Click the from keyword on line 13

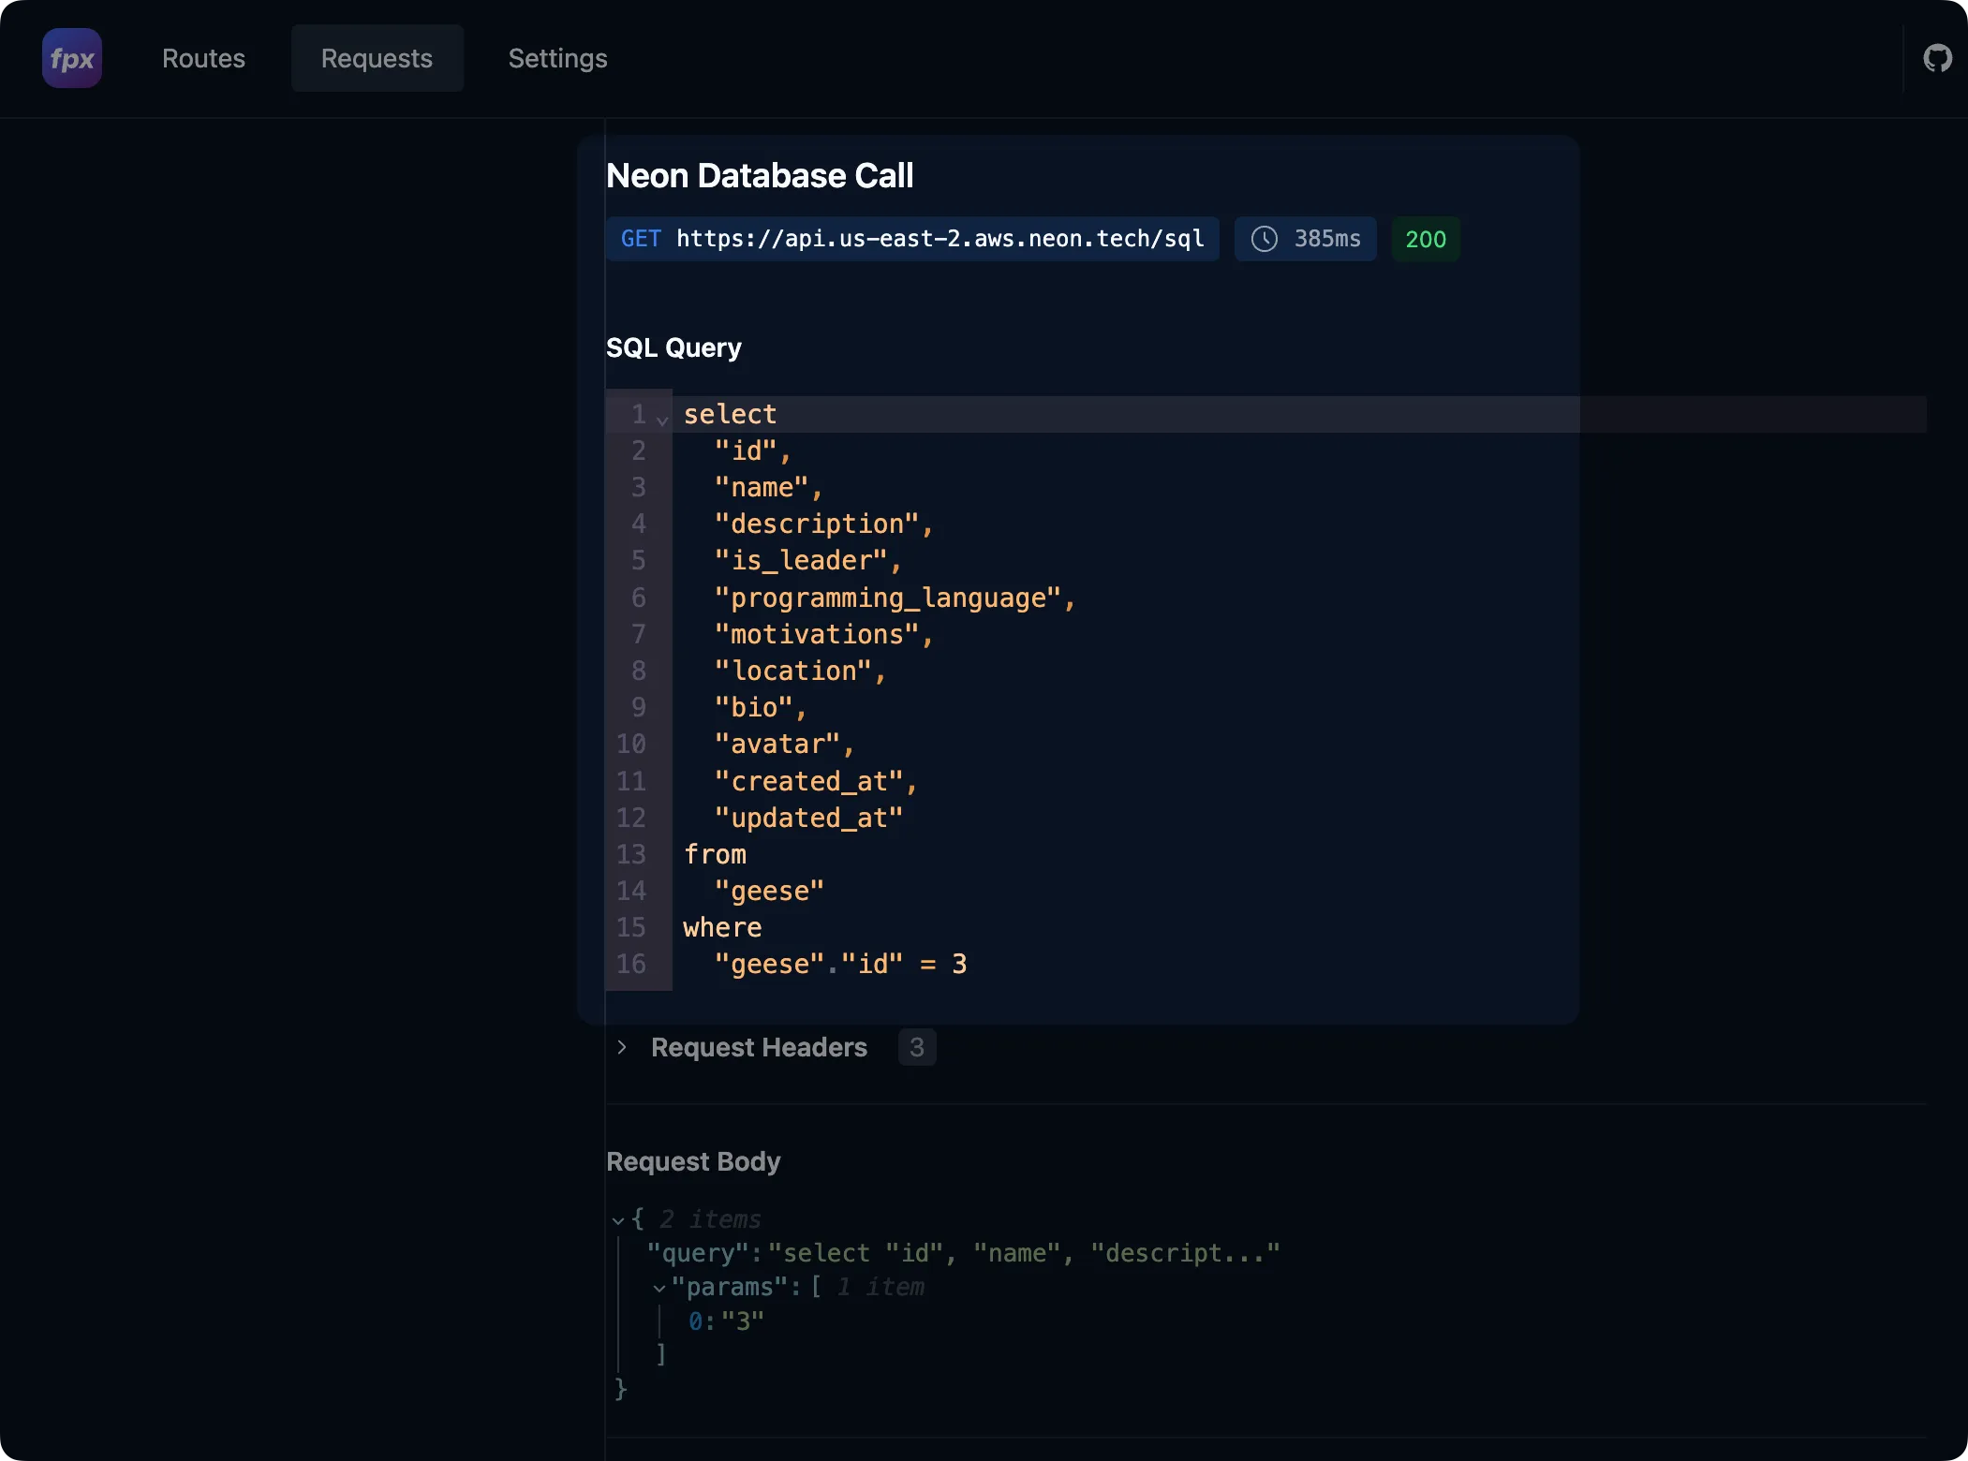pyautogui.click(x=715, y=854)
